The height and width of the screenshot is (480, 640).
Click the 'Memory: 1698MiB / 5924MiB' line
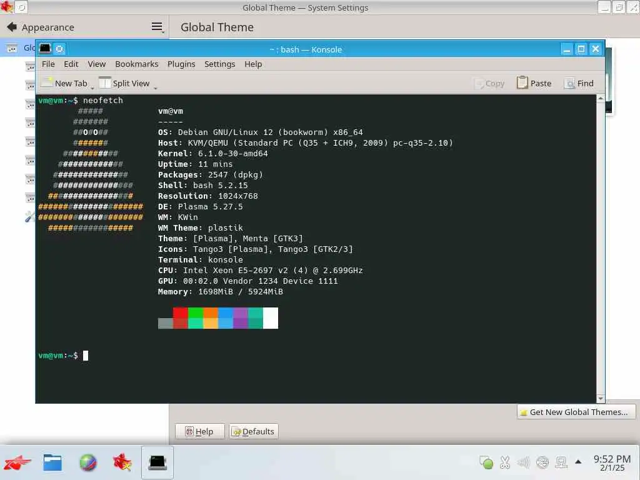pos(221,291)
